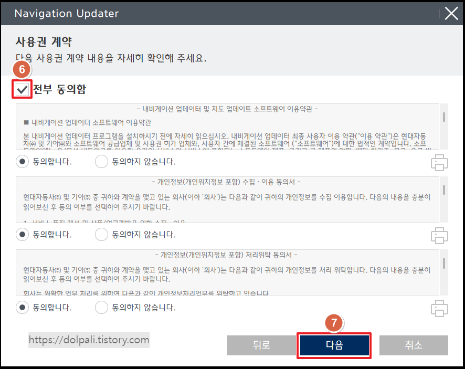
Task: Close the Navigation Updater window
Action: [x=451, y=13]
